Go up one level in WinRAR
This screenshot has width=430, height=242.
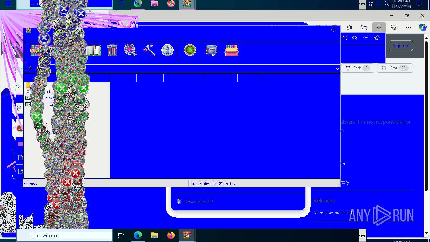[x=30, y=68]
